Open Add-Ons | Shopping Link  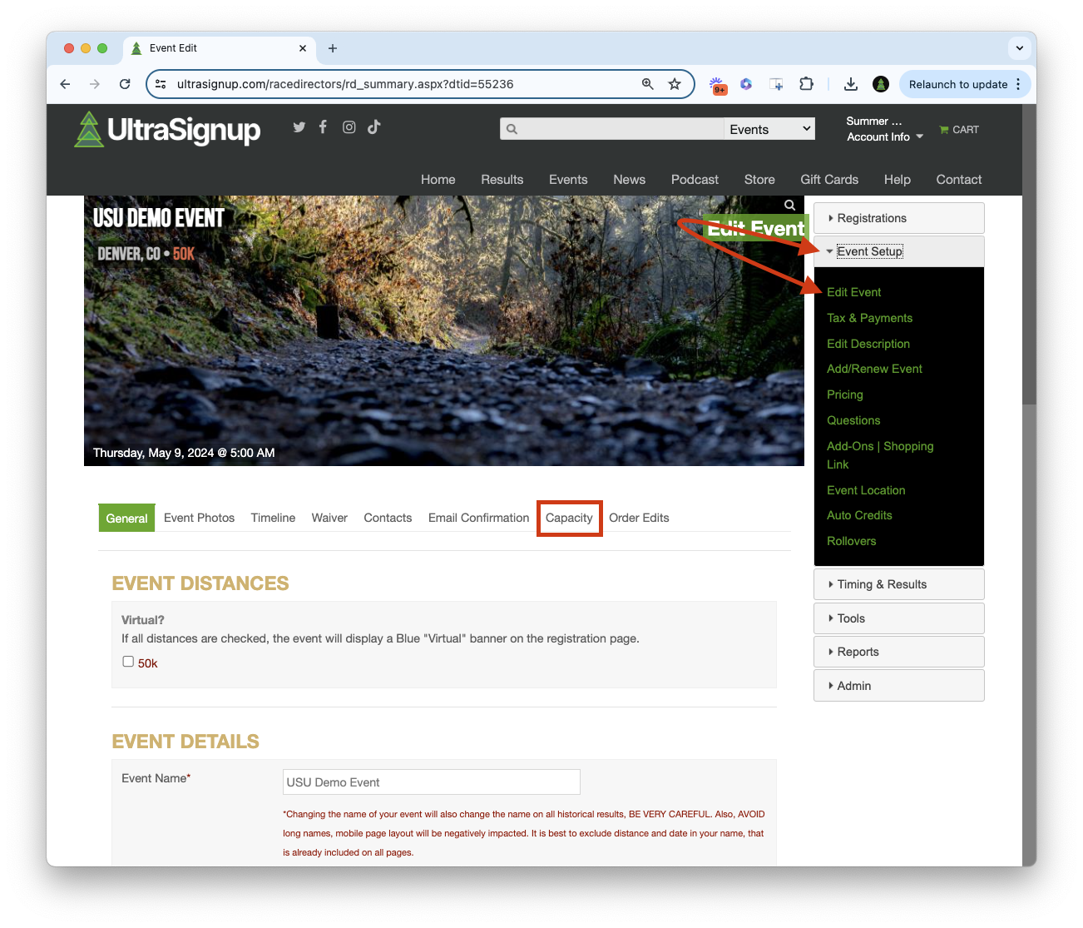pyautogui.click(x=880, y=455)
